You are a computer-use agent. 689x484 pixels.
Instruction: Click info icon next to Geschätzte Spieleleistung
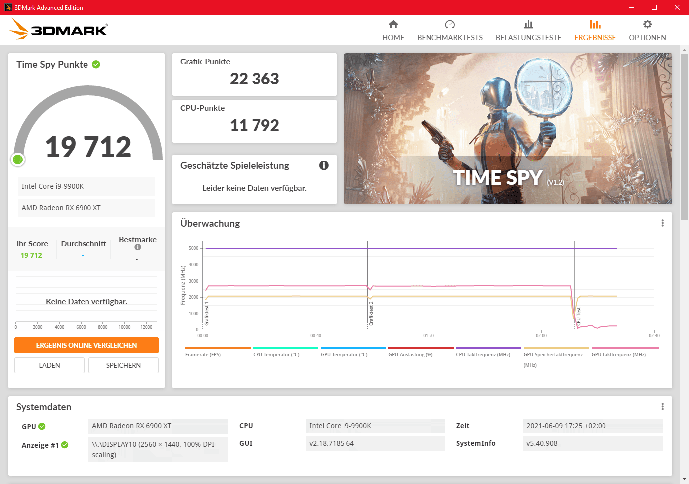(324, 165)
